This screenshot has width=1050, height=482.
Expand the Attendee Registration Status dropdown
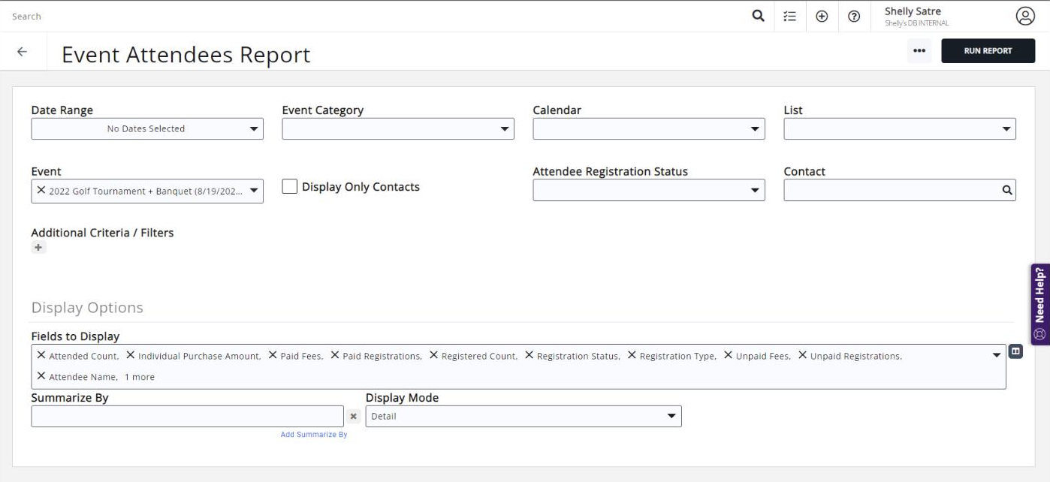649,190
